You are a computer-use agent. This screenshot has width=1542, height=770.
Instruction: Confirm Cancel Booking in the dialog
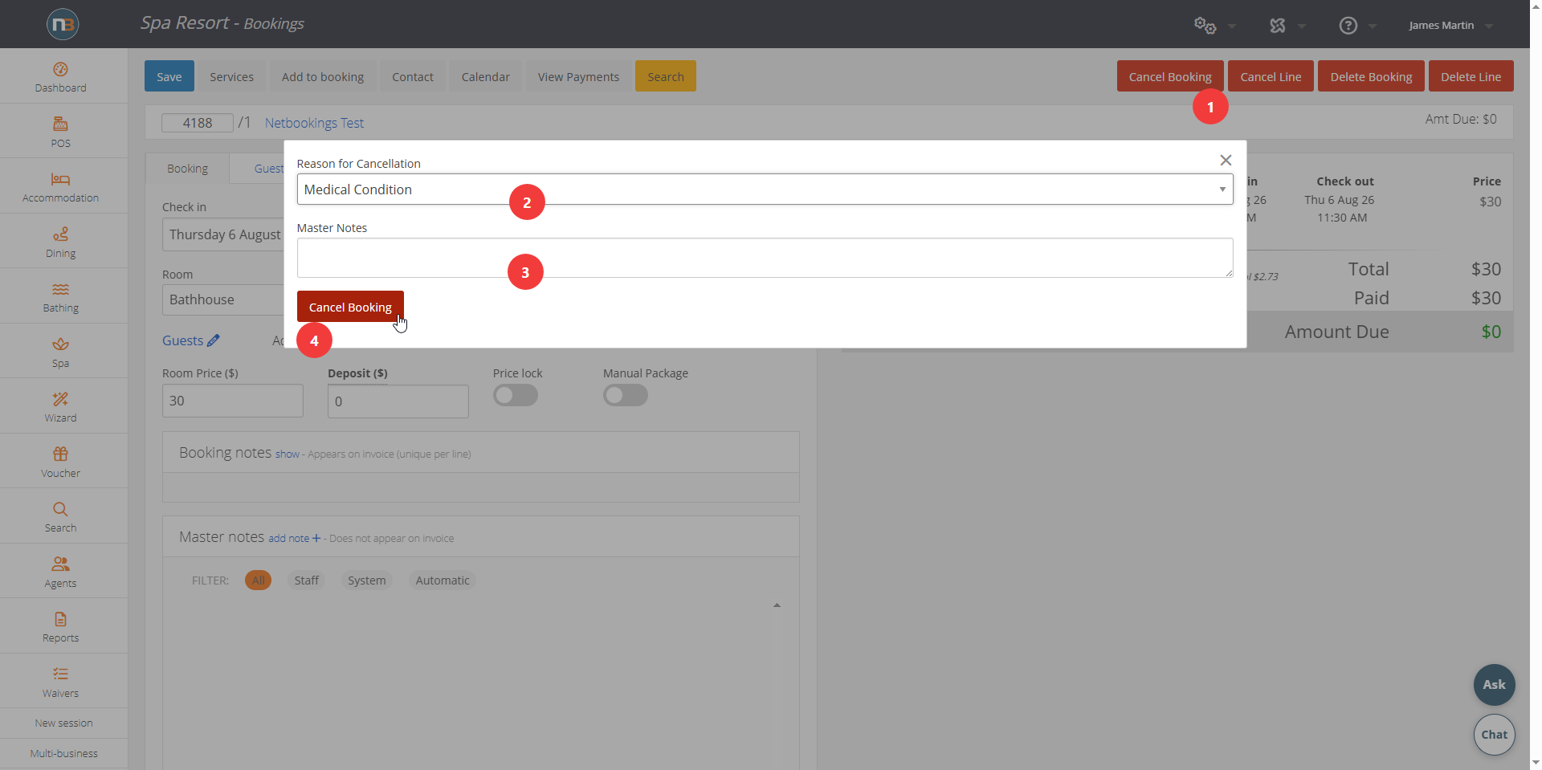point(350,307)
